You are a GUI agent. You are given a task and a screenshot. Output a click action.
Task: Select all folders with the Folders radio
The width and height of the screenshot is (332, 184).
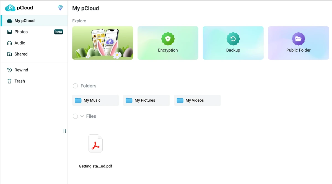(x=75, y=86)
